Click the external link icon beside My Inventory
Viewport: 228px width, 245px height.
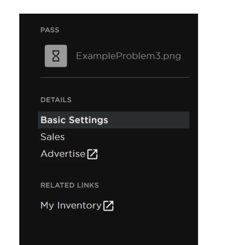109,206
